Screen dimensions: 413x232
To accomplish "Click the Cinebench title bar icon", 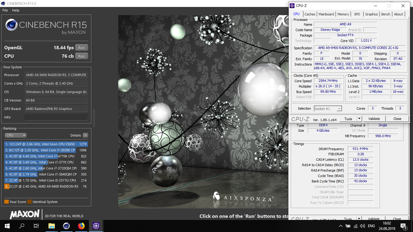I will coord(3,3).
